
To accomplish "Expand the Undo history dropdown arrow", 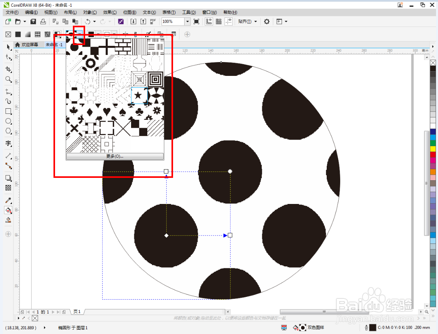I will click(x=94, y=21).
